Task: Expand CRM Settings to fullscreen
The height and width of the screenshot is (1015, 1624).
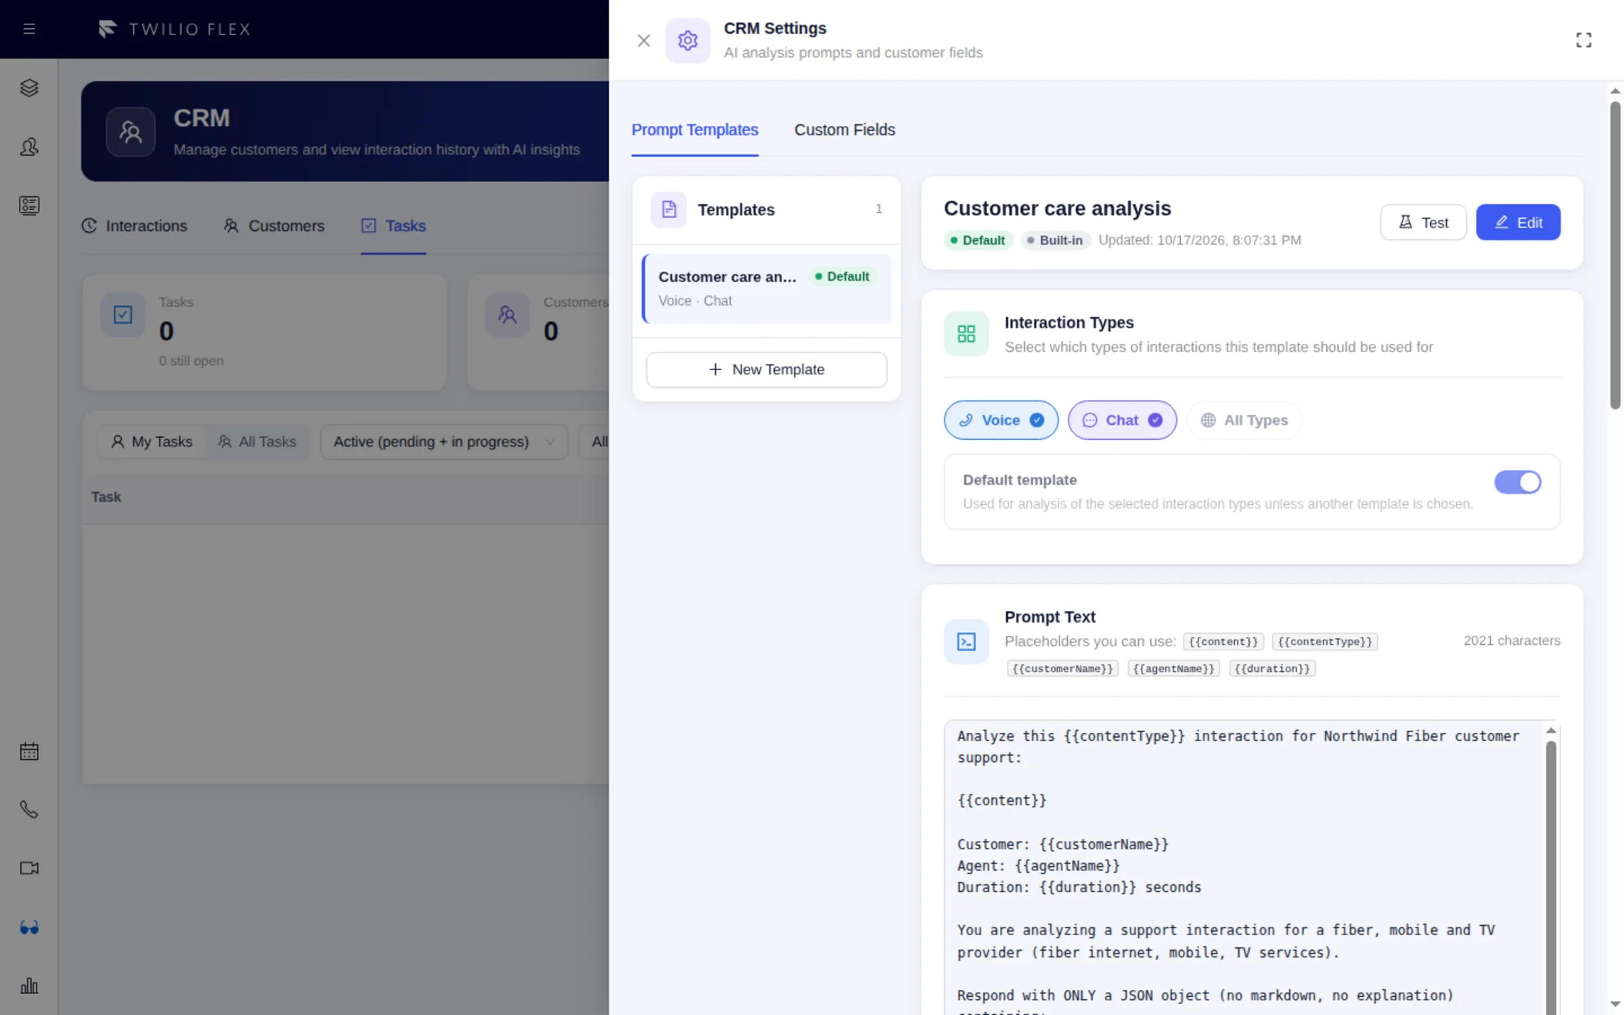Action: pyautogui.click(x=1583, y=40)
